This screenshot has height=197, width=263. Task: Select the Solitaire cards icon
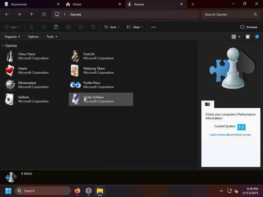(10, 99)
